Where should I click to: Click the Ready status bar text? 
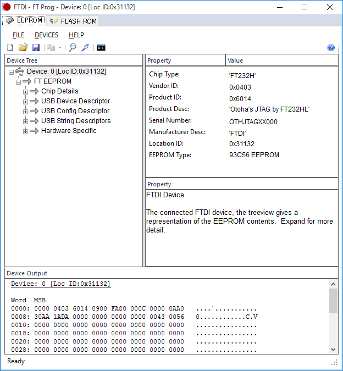(x=16, y=361)
